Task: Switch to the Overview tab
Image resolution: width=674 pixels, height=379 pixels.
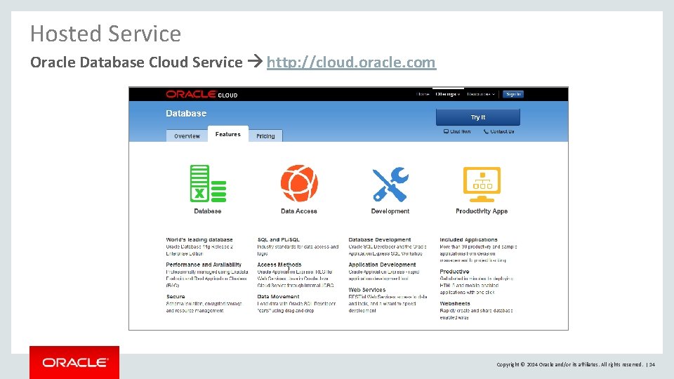Action: coord(187,135)
